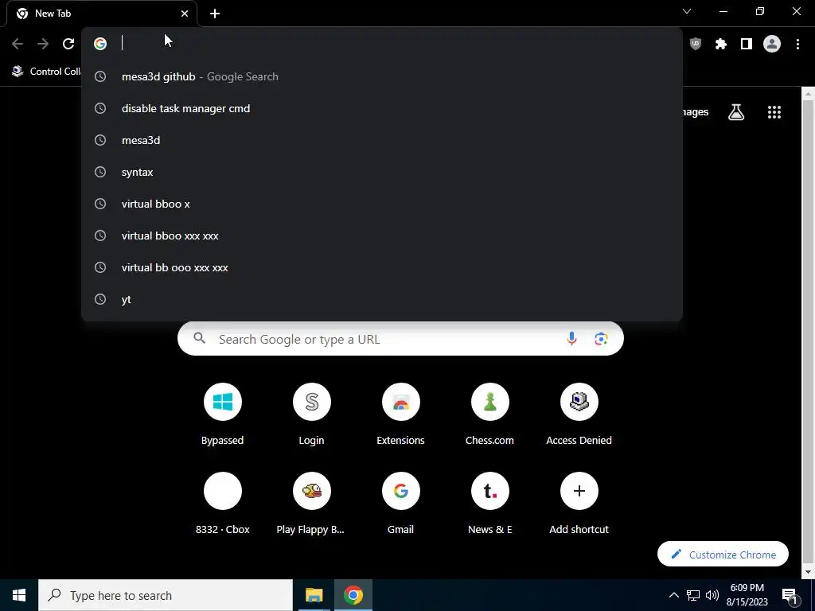Open the taskbar clock and date
This screenshot has width=815, height=611.
747,595
